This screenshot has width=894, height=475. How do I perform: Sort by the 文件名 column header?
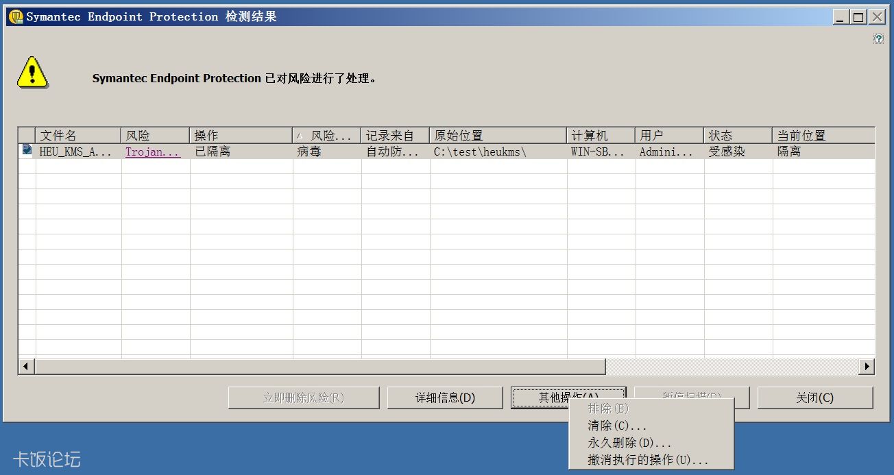tap(78, 135)
